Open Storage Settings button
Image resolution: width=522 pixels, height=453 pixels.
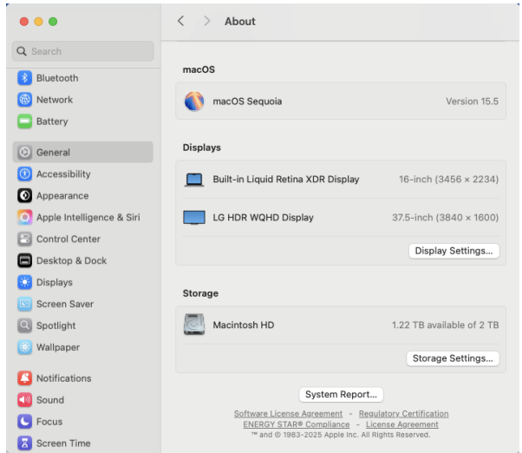coord(453,358)
